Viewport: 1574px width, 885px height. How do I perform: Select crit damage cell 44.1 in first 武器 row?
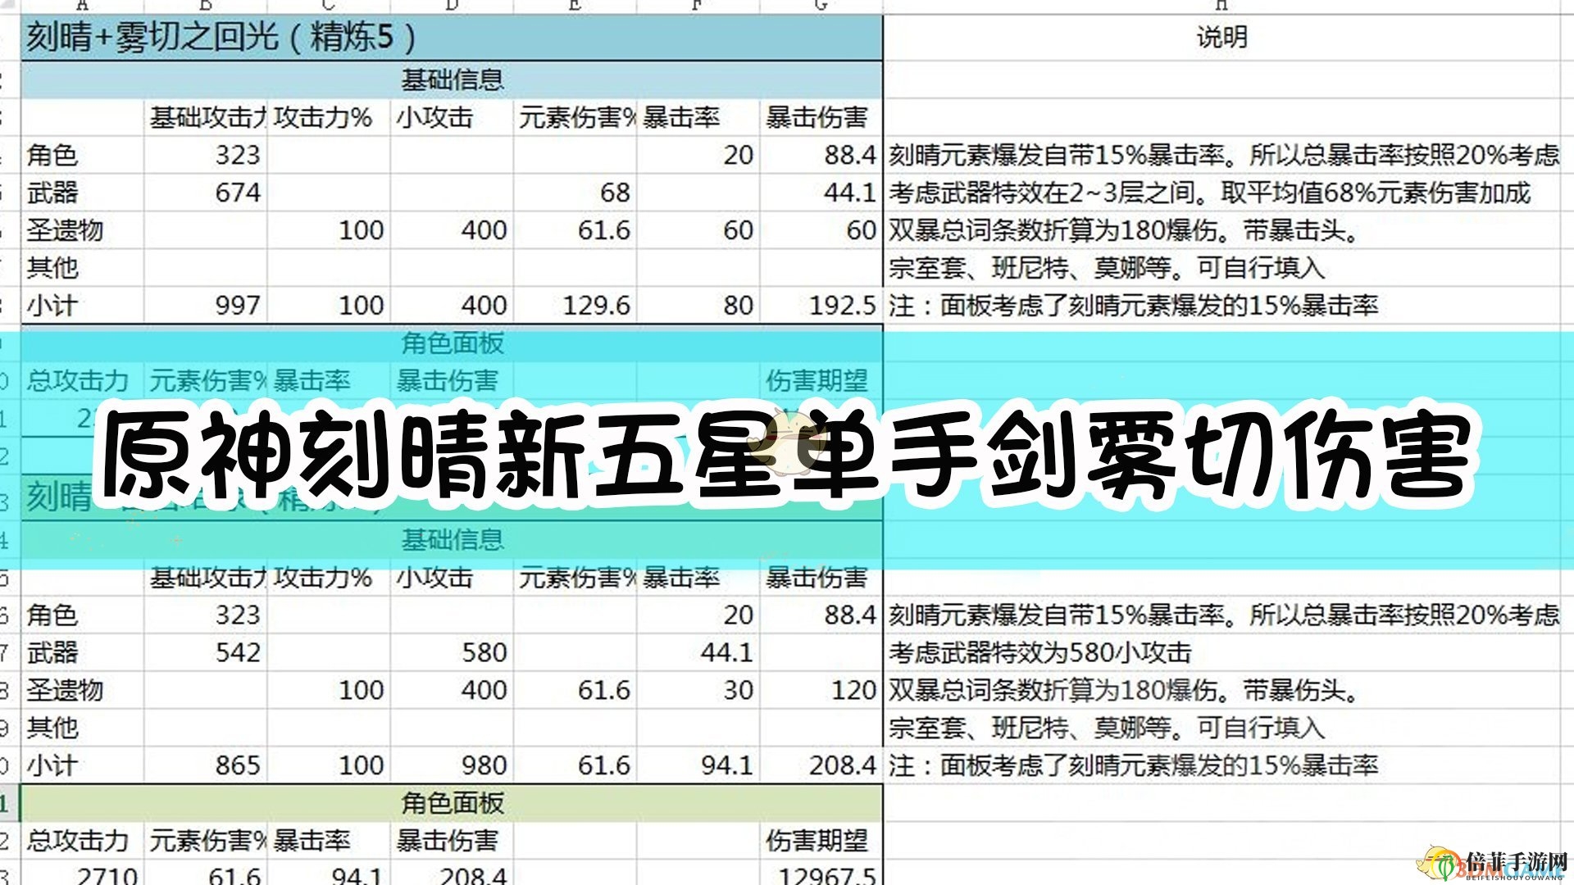[821, 193]
